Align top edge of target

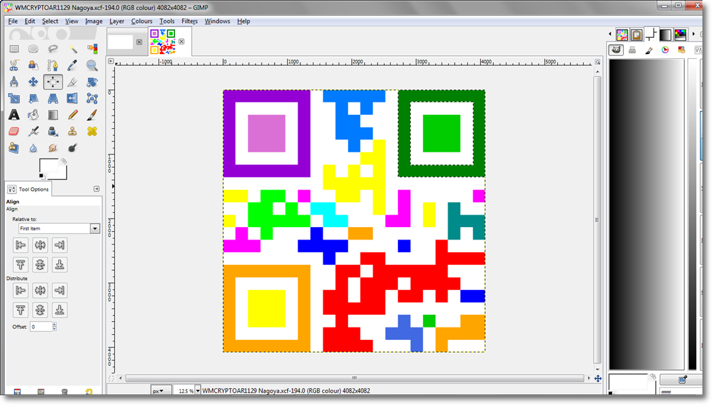point(20,264)
